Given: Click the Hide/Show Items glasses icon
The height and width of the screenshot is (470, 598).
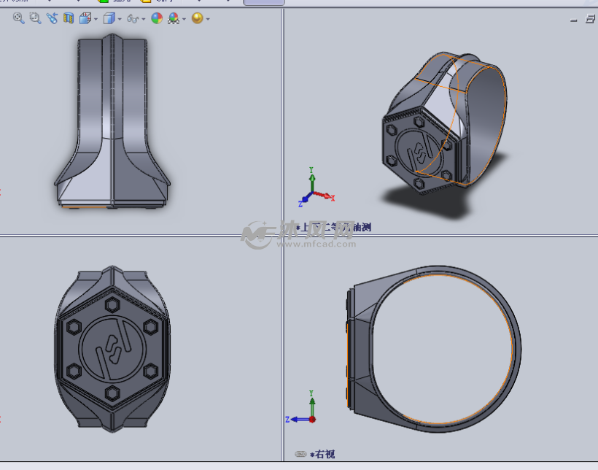Looking at the screenshot, I should 132,18.
